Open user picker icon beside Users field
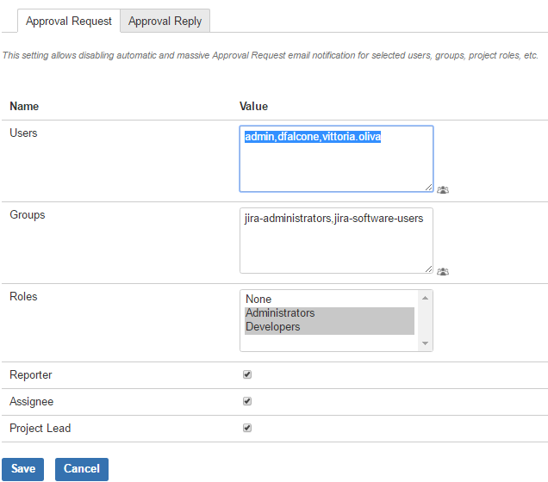 (x=443, y=189)
